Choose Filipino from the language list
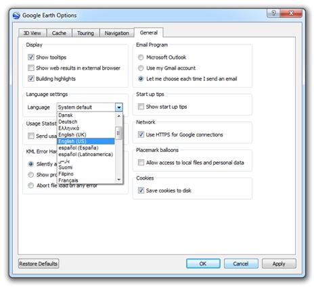314x287 pixels. click(x=86, y=174)
